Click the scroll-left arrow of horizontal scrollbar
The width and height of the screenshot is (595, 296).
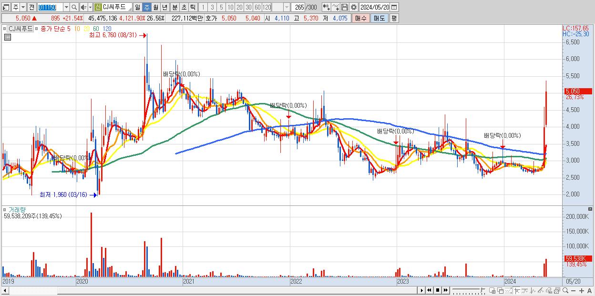click(5, 290)
